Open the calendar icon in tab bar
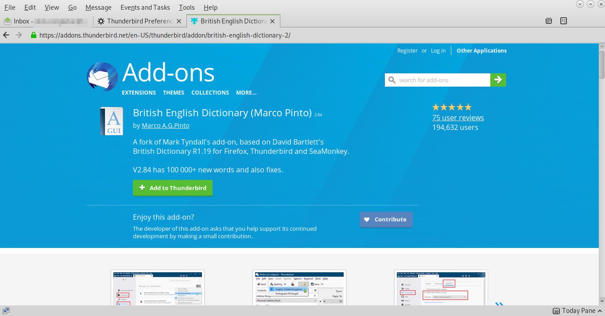605x316 pixels. coord(549,21)
